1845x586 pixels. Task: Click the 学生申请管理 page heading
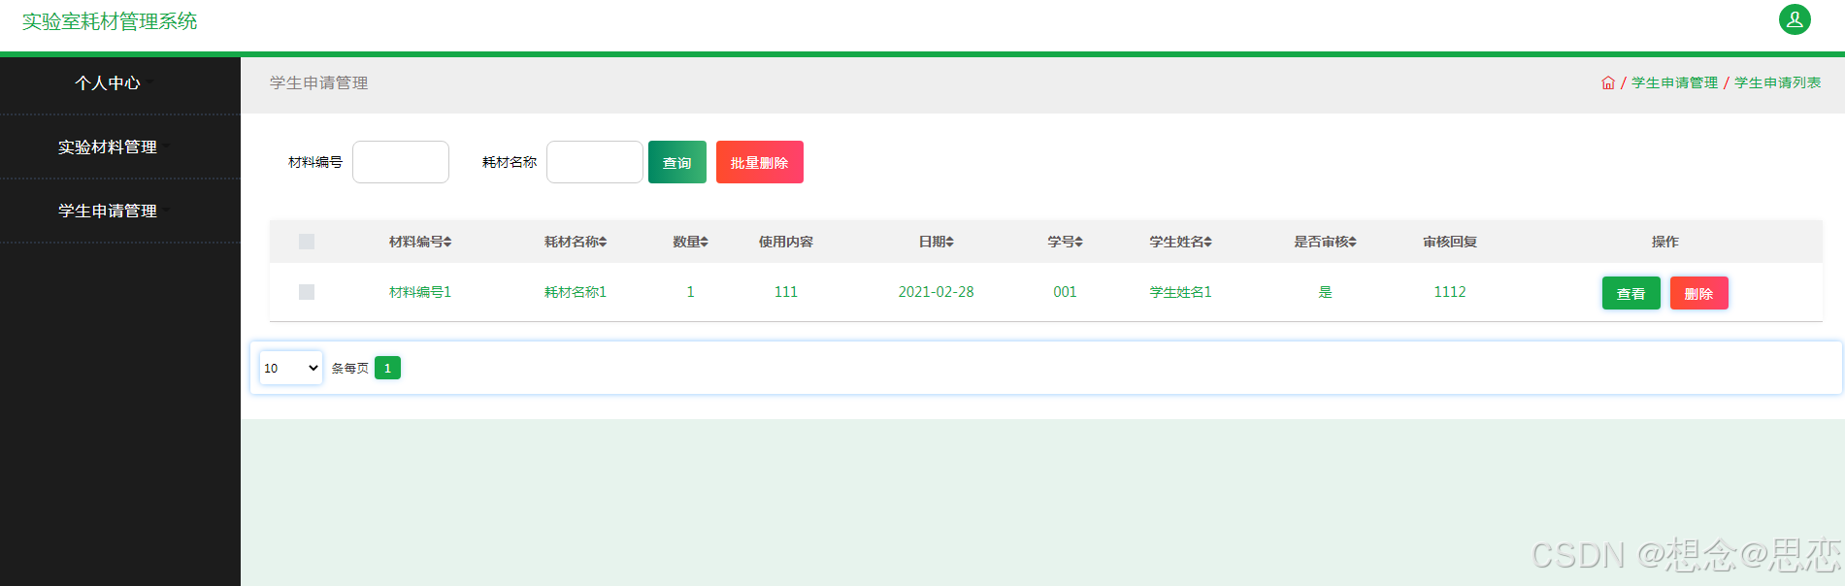pos(319,83)
